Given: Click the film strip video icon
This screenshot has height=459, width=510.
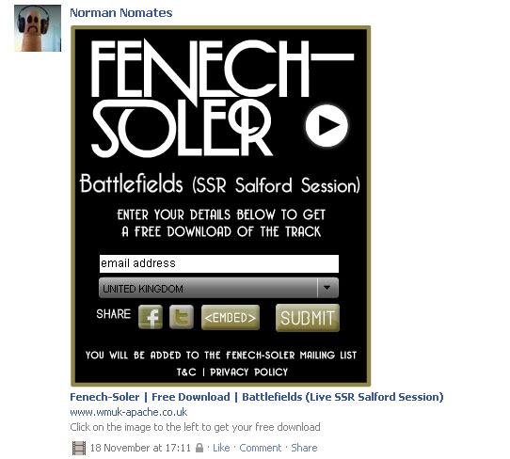Looking at the screenshot, I should [79, 448].
